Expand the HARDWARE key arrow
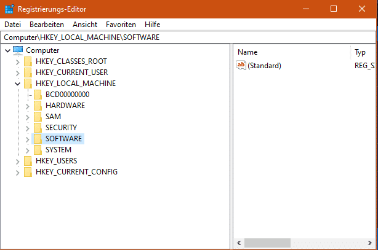The image size is (378, 250). [x=27, y=106]
